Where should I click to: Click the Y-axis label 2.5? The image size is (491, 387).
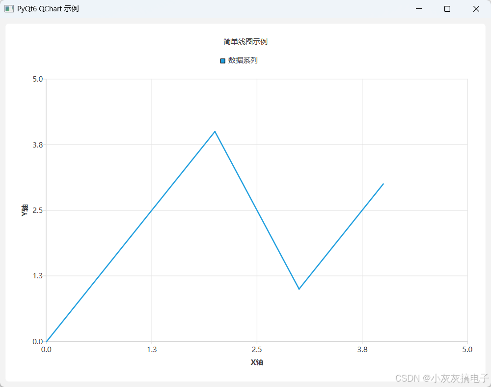coord(38,210)
